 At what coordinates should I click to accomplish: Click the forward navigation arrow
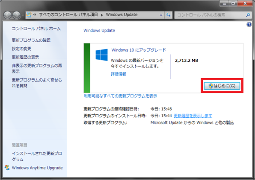[x=17, y=15]
